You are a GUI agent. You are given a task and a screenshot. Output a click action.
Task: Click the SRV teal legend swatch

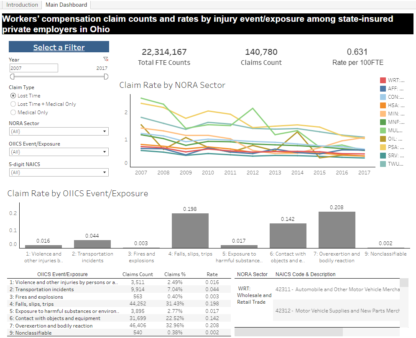click(x=383, y=155)
